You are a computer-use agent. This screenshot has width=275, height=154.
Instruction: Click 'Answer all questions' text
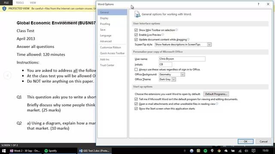(35, 47)
